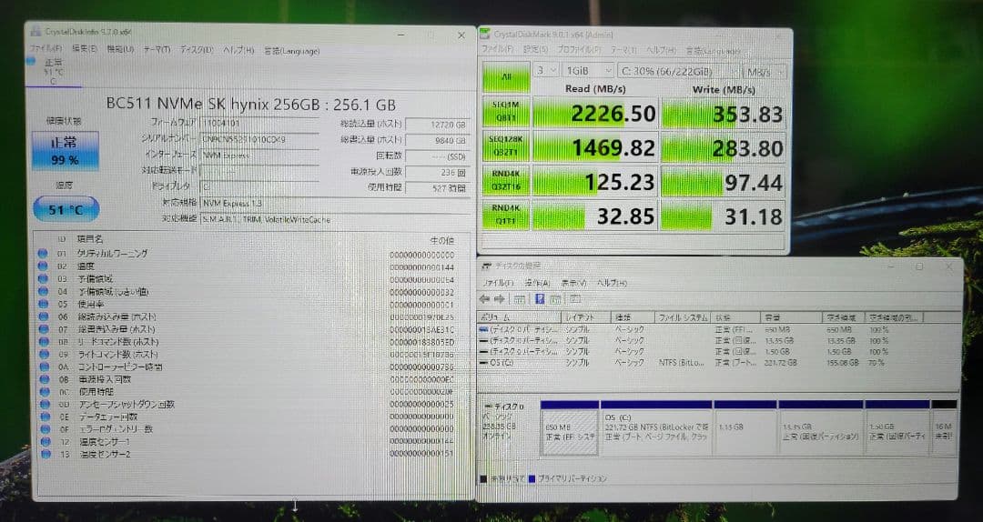Click the power-on hours value 527 時間
The image size is (983, 522).
437,187
